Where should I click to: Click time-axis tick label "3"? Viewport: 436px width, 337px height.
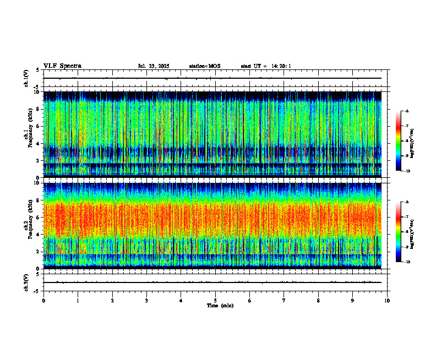[146, 301]
